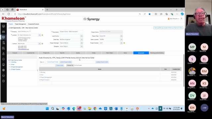Open the Lead Source dropdown
The image size is (212, 119).
(81, 36)
